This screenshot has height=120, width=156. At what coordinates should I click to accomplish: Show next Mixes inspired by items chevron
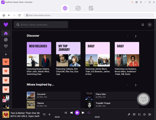[x=136, y=85]
